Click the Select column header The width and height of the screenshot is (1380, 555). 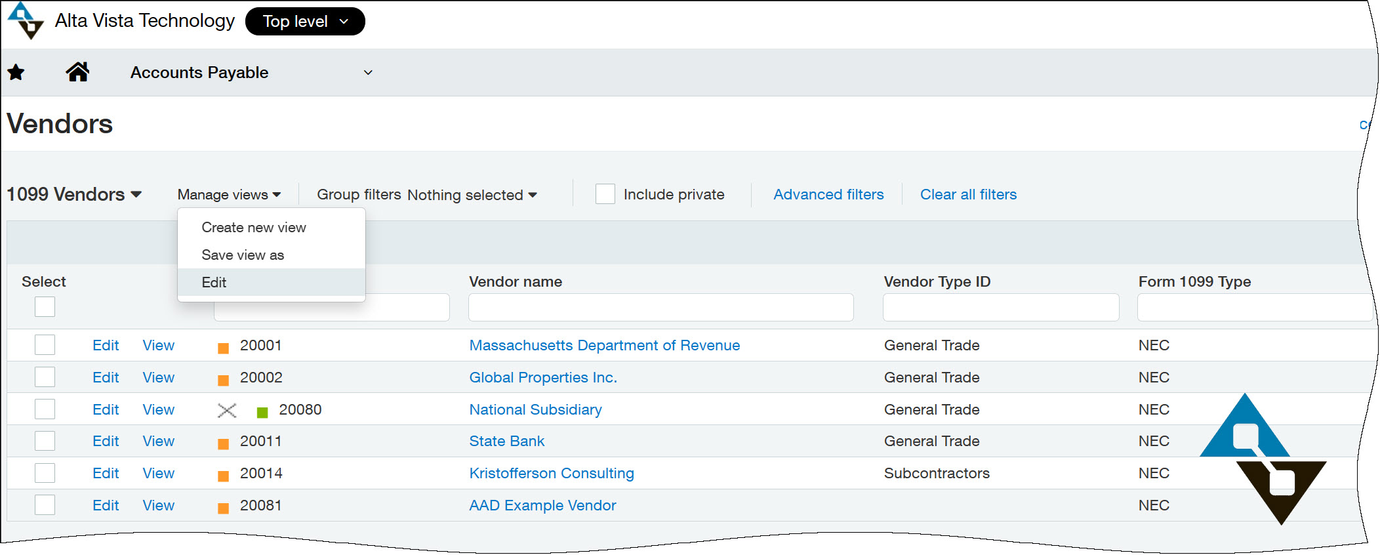(44, 281)
